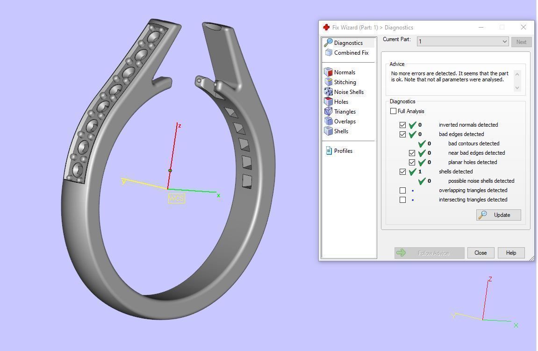Screen dimensions: 538x351
Task: Open the Diagnostics page
Action: pos(348,43)
